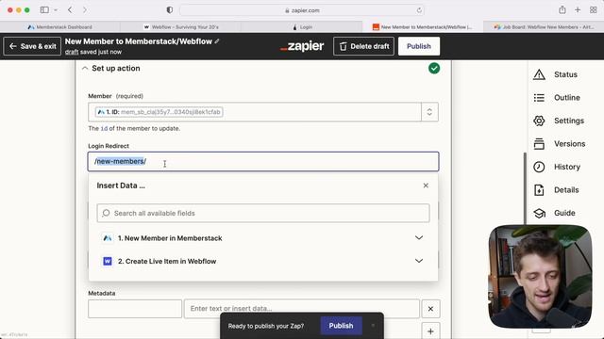Image resolution: width=604 pixels, height=339 pixels.
Task: Switch to Memberstack Dashboard tab
Action: 60,27
